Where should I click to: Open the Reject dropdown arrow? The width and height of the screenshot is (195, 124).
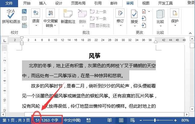[149, 11]
